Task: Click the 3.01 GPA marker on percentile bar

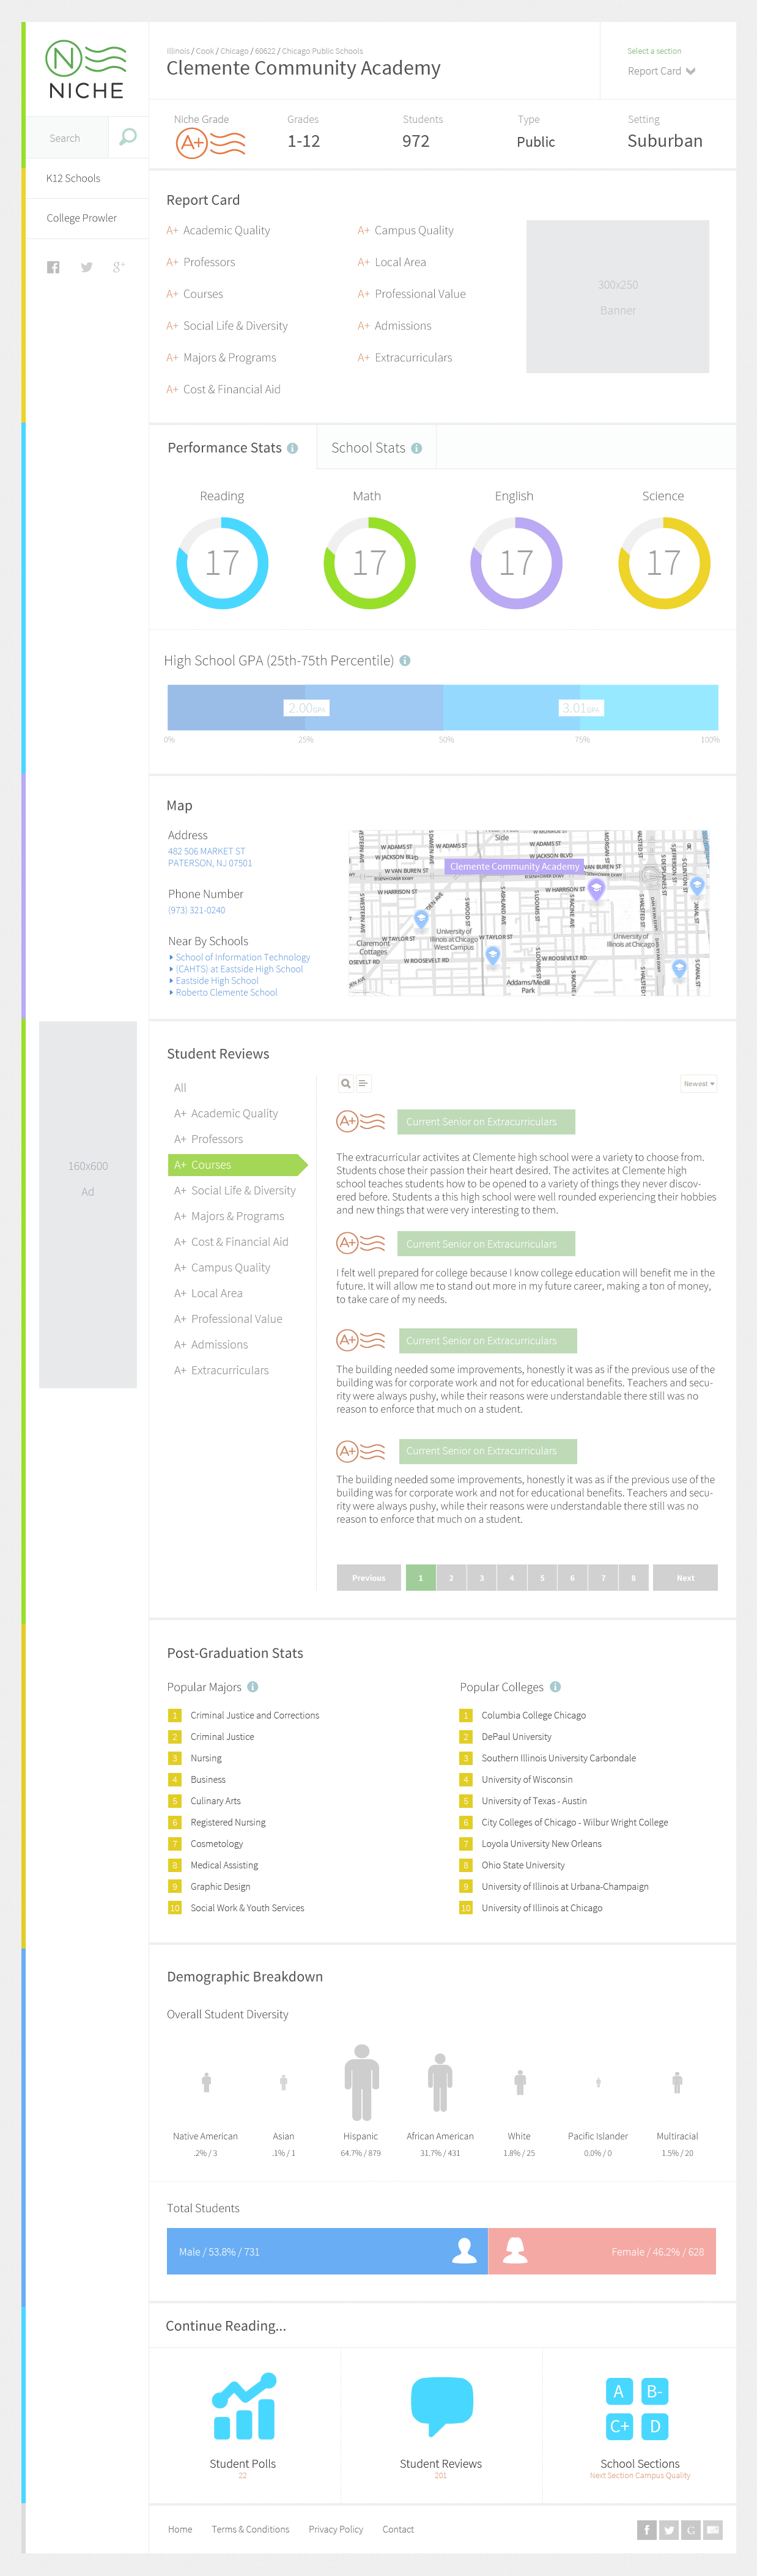Action: coord(580,708)
